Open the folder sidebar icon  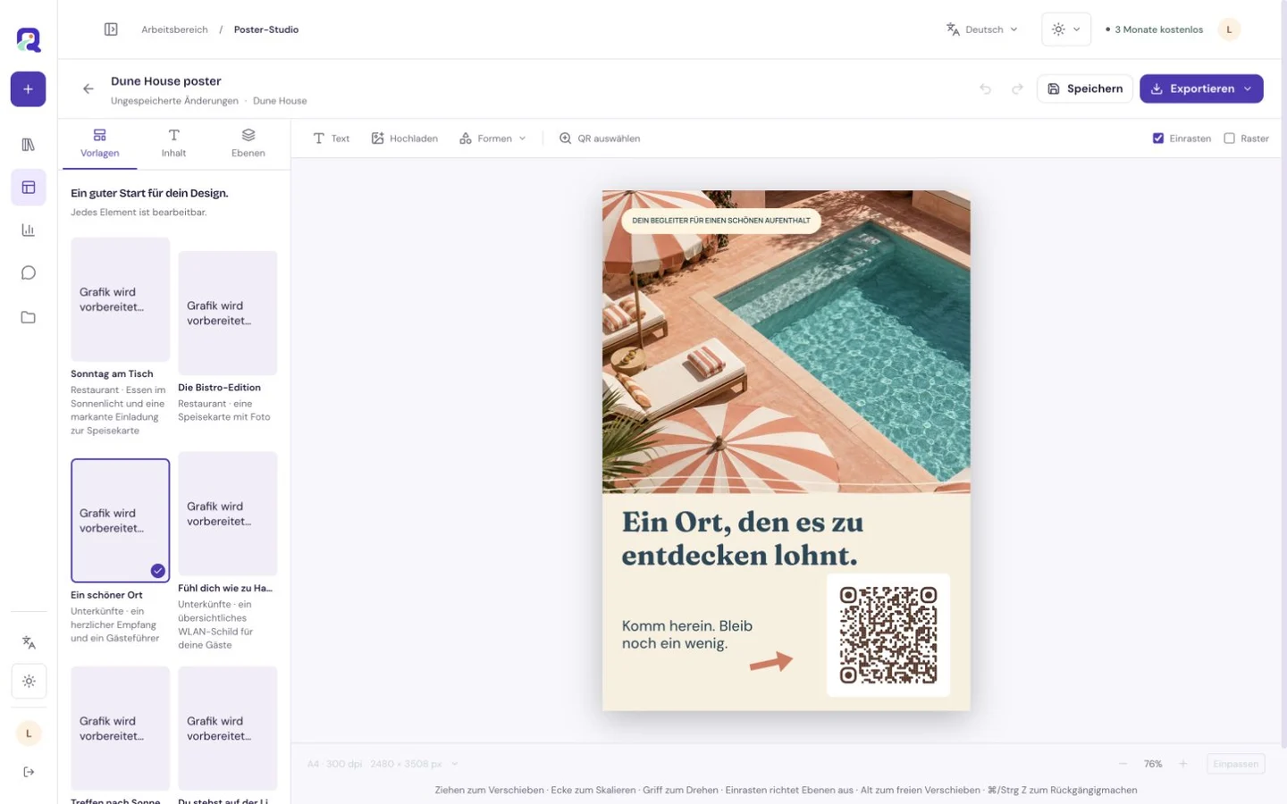(x=28, y=317)
